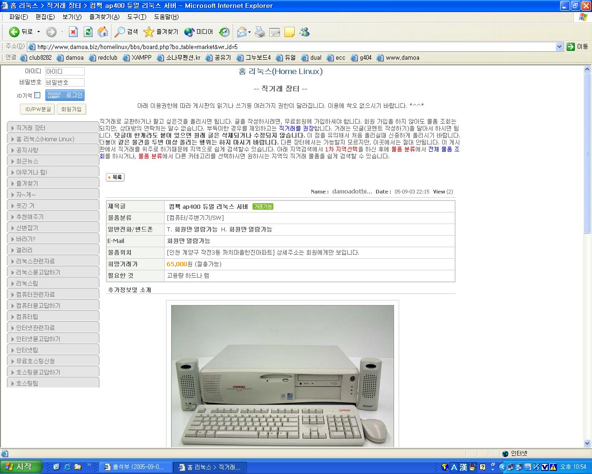Open the XAMPP bookmark in Links bar
This screenshot has height=474, width=592.
pos(137,58)
